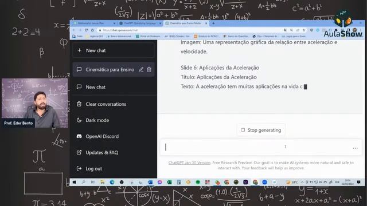367x206 pixels.
Task: Open the Windows notification center
Action: point(358,182)
